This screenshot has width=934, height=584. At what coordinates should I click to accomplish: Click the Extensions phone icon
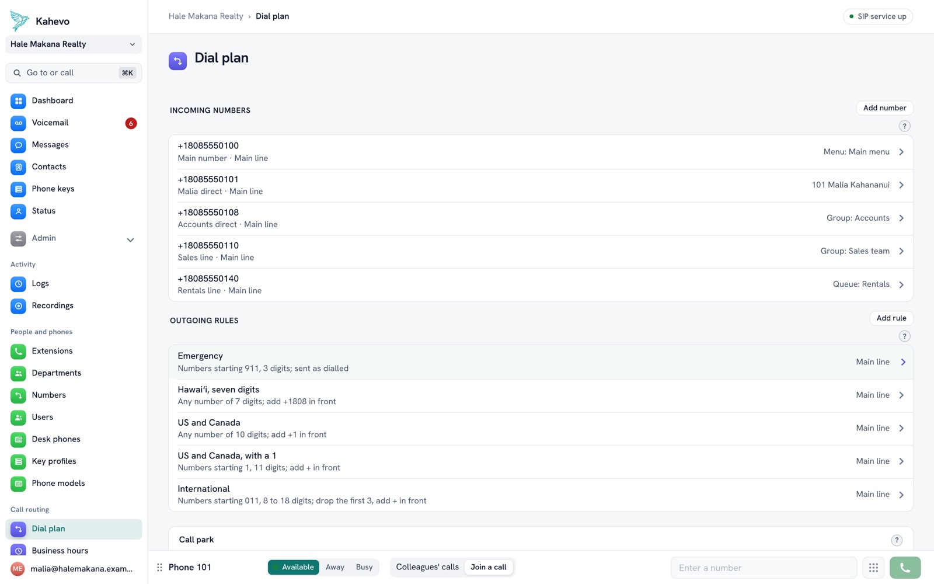18,352
